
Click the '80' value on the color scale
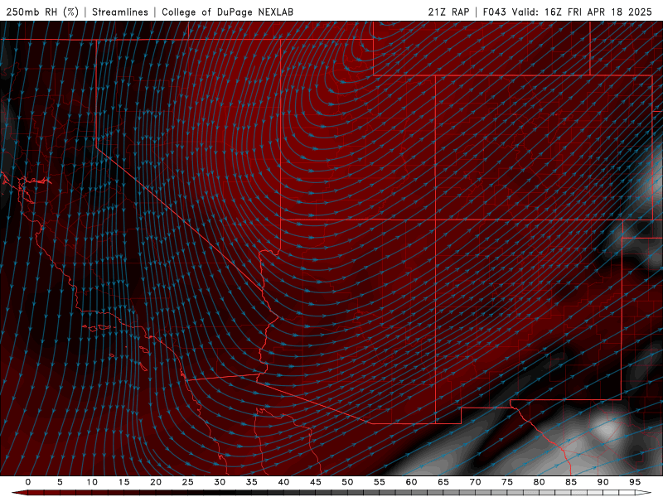pos(539,482)
